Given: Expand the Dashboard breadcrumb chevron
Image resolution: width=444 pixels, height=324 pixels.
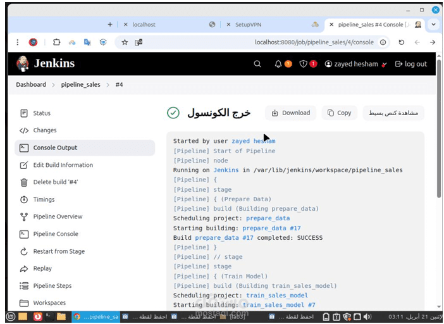Looking at the screenshot, I should (x=53, y=85).
